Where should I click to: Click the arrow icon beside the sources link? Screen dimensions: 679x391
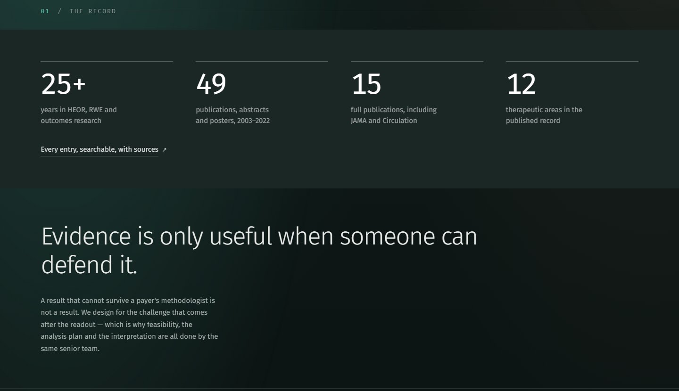pyautogui.click(x=164, y=150)
